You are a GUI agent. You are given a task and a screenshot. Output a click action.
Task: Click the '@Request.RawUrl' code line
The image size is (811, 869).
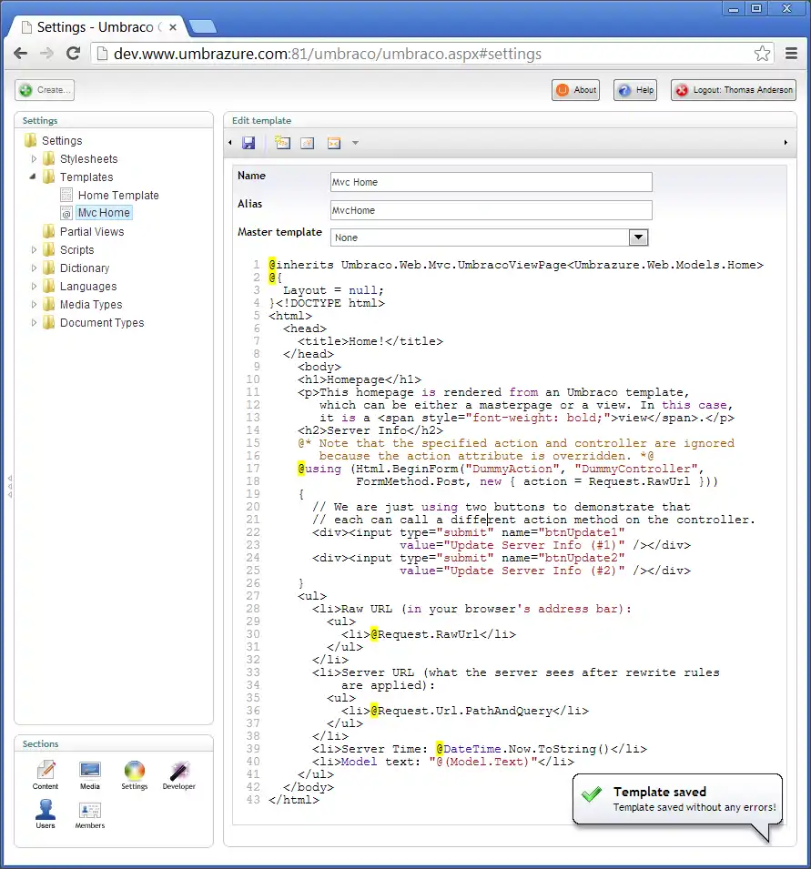point(429,634)
